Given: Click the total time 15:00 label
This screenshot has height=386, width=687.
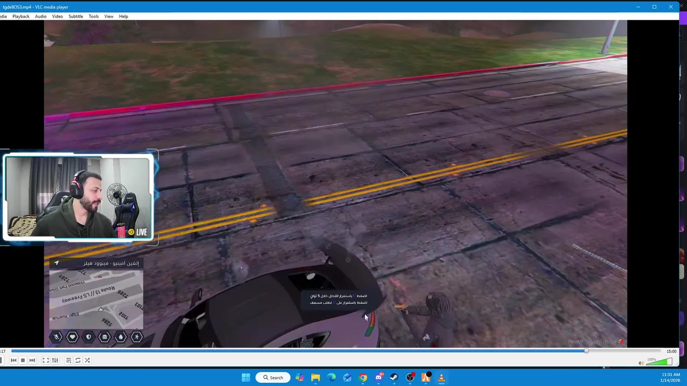Looking at the screenshot, I should coord(671,351).
